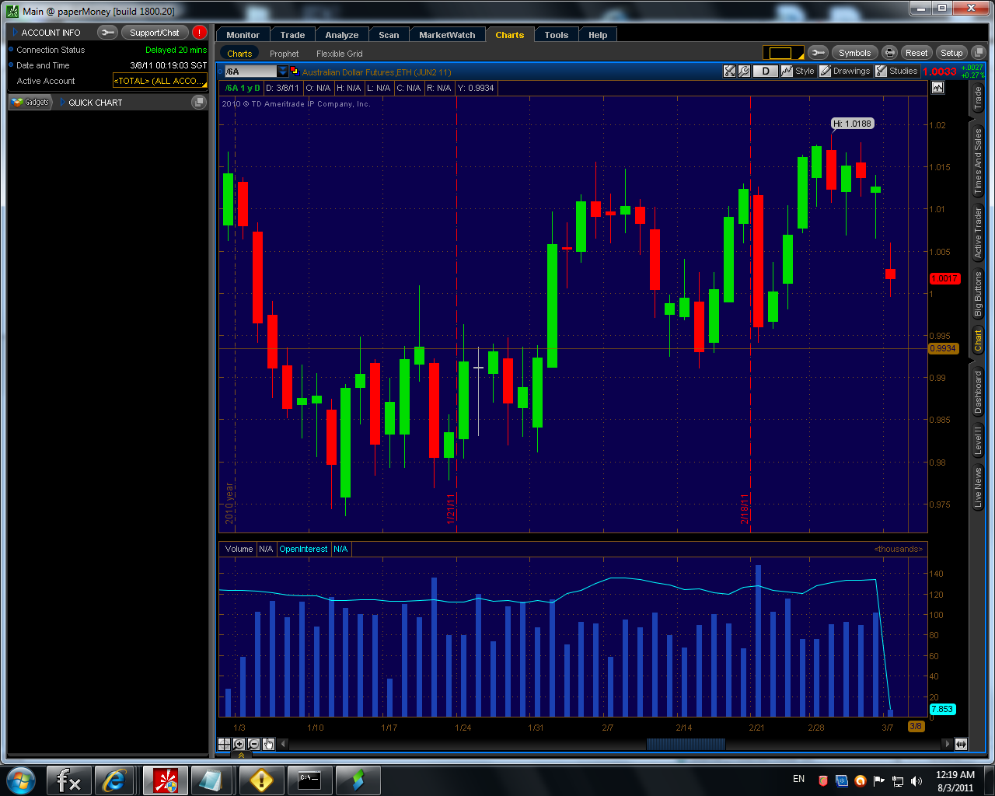The width and height of the screenshot is (995, 796).
Task: Open chart settings with the wrench icon
Action: click(744, 71)
